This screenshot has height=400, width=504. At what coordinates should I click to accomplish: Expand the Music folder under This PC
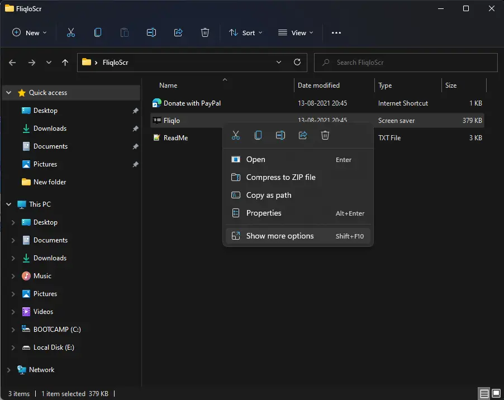tap(13, 276)
